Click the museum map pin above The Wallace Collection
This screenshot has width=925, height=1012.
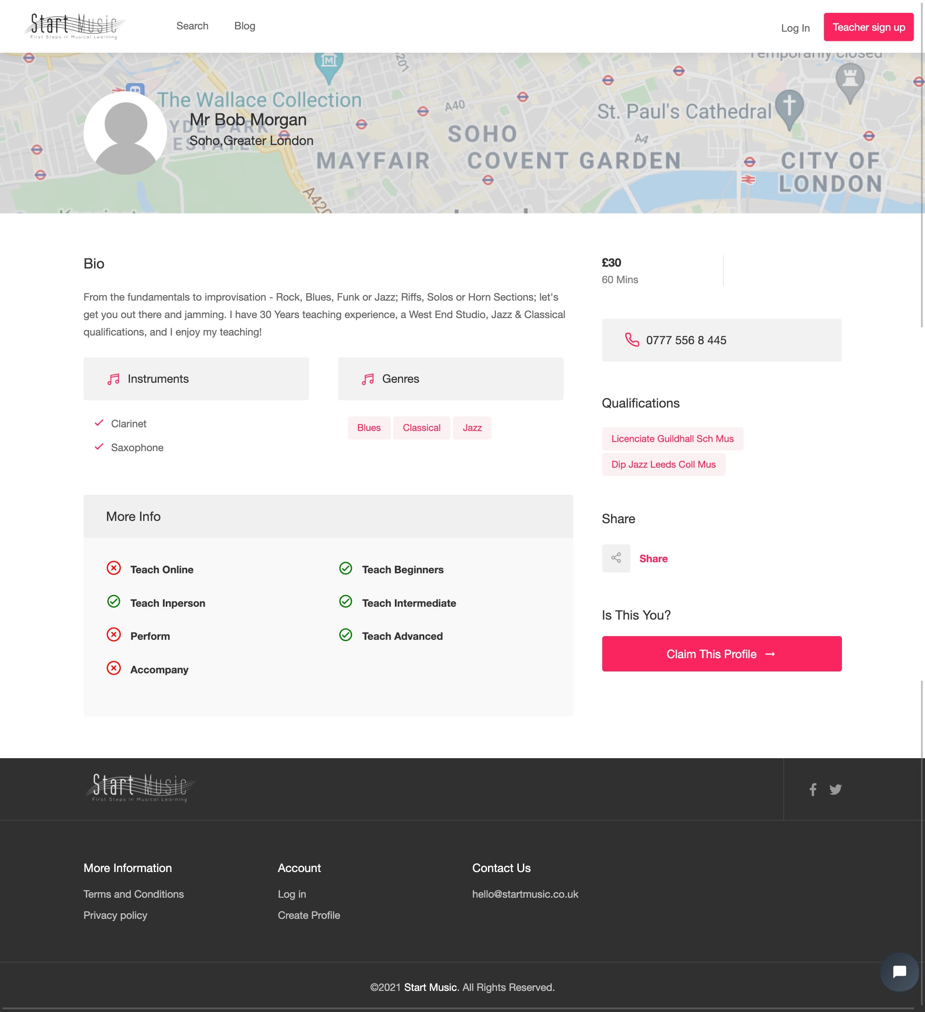pyautogui.click(x=328, y=67)
